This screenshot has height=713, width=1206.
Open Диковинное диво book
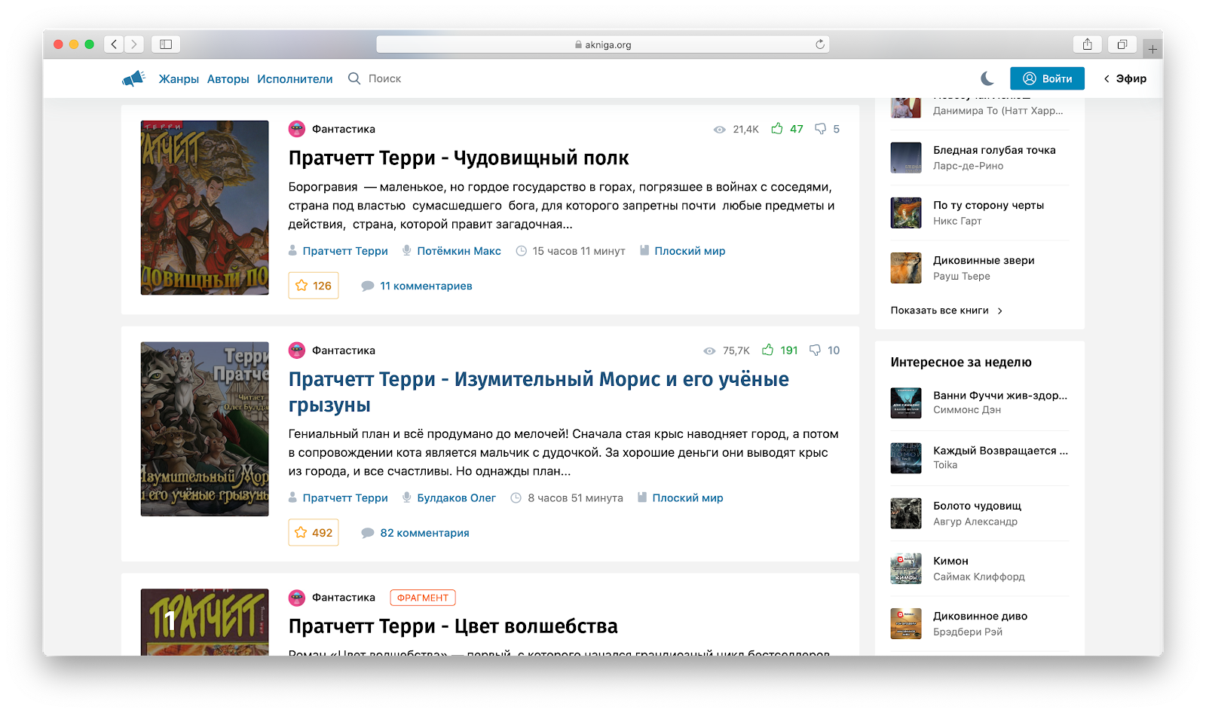coord(980,616)
